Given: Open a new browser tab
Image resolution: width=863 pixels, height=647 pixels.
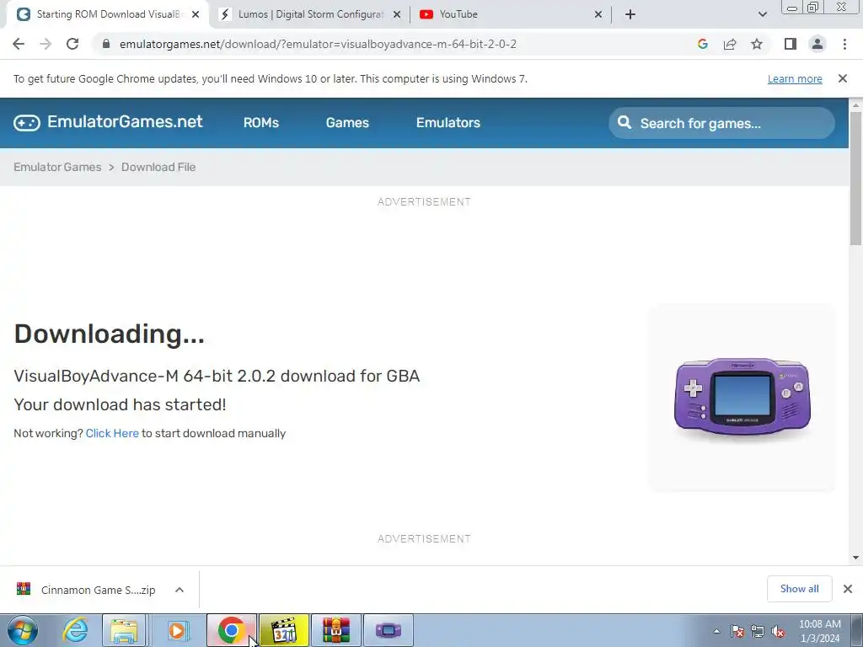Looking at the screenshot, I should [630, 14].
